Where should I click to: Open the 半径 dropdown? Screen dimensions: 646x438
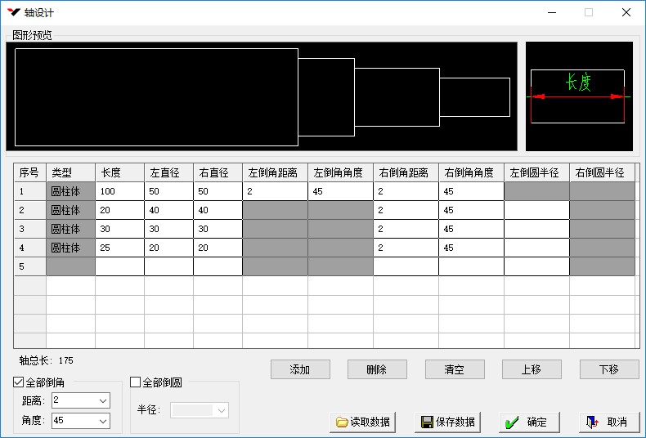tap(222, 410)
